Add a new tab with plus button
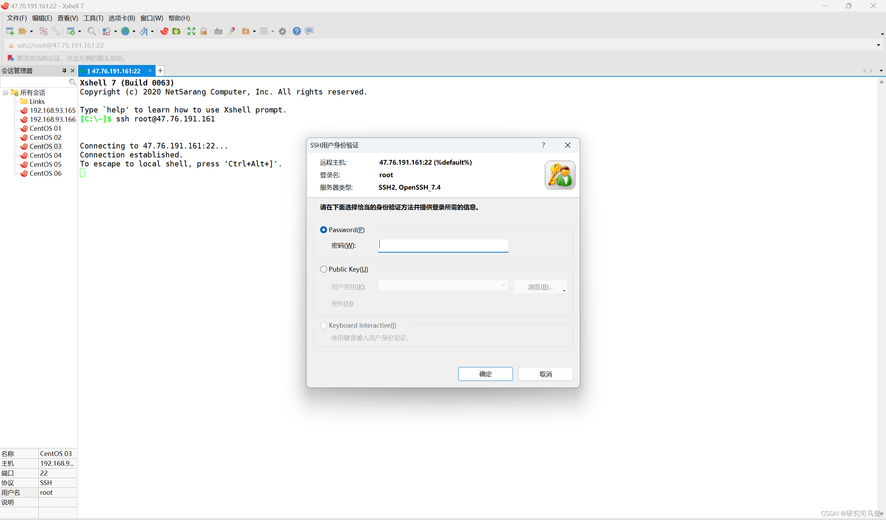Screen dimensions: 886x520 (x=160, y=71)
